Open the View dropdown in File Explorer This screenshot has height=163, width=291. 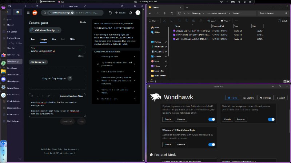(x=225, y=21)
